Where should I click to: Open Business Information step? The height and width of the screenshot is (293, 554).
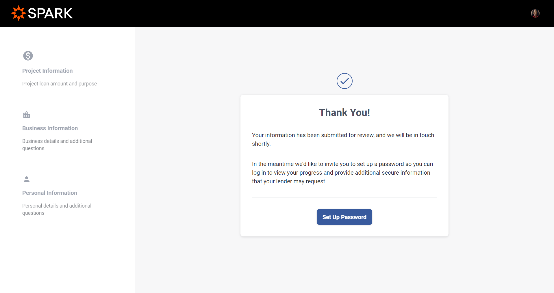(50, 128)
